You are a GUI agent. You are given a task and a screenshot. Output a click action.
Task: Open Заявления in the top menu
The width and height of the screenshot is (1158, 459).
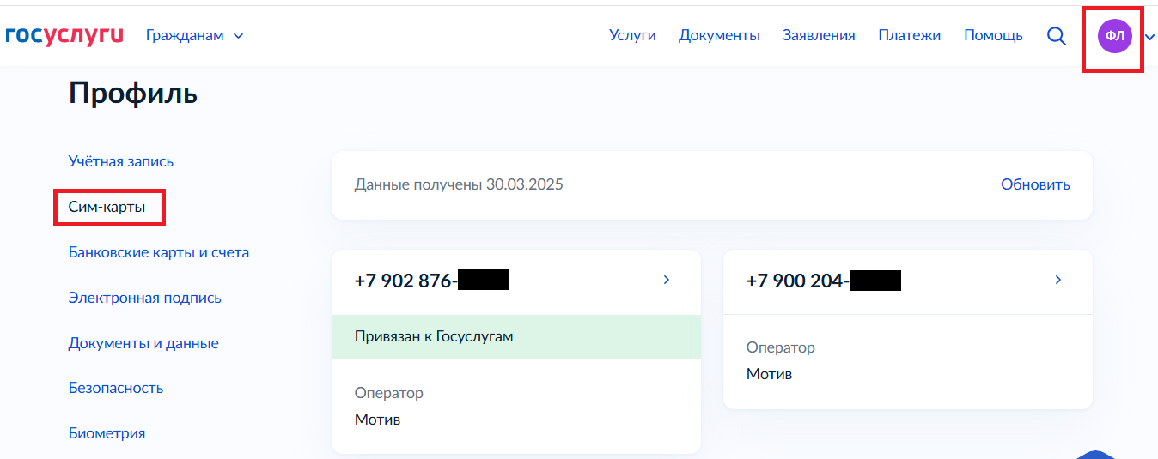click(x=819, y=36)
